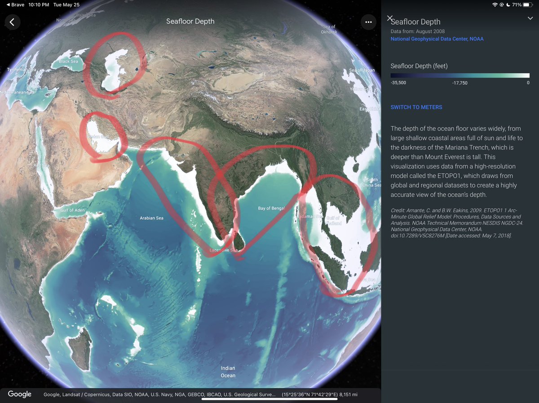Close the Seafloor Depth info panel
The image size is (539, 403).
[390, 18]
